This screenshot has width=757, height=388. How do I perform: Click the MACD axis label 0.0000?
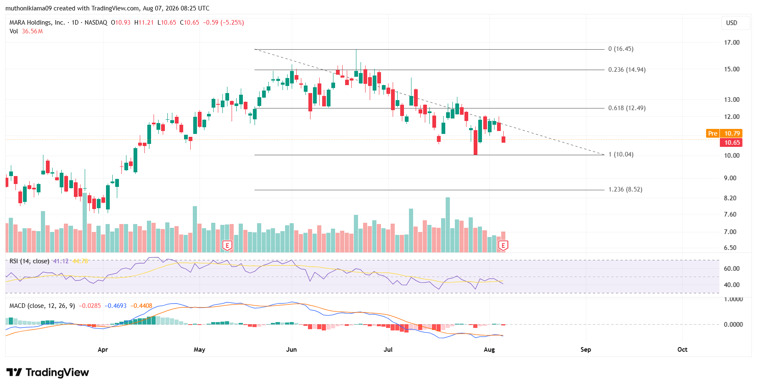[x=733, y=325]
